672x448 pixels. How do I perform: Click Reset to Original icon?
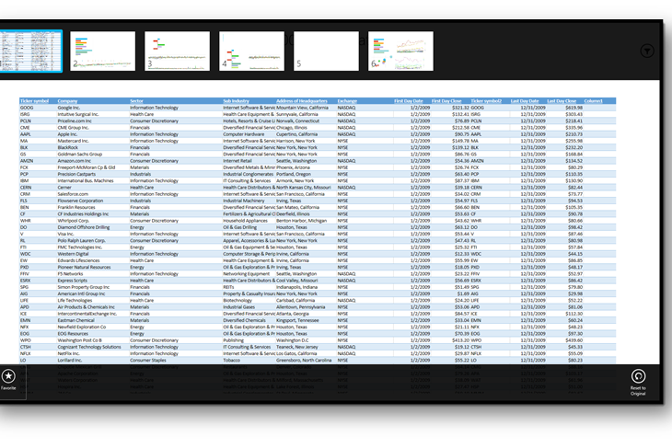click(638, 376)
